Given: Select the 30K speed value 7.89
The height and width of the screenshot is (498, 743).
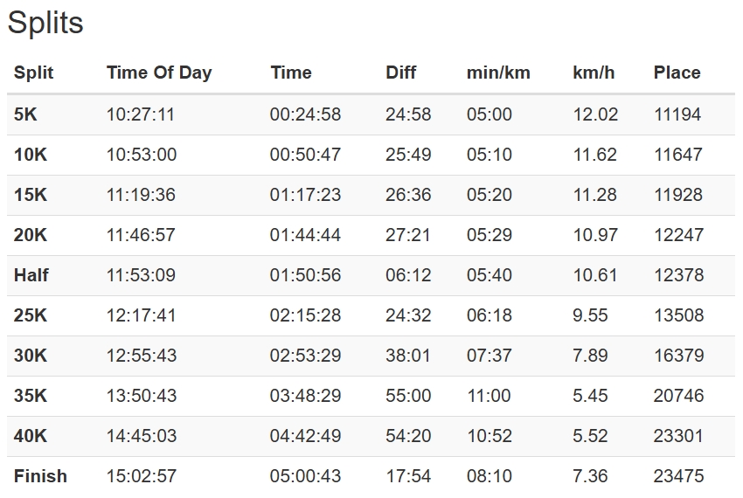Looking at the screenshot, I should 590,356.
